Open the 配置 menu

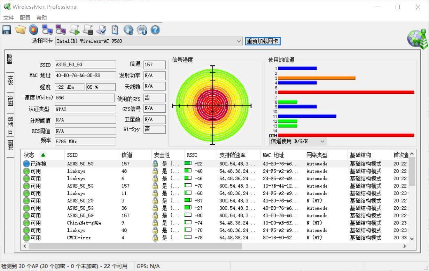point(25,17)
